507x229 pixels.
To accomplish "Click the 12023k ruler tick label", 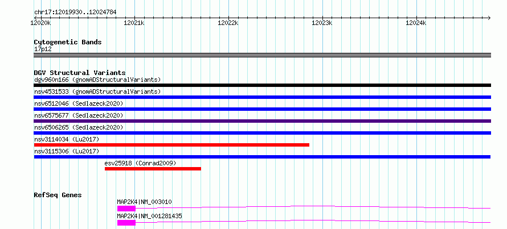I will [322, 23].
